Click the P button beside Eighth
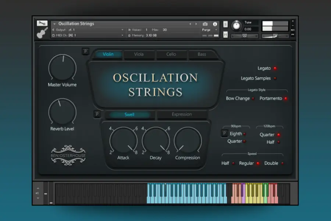This screenshot has height=221, width=331. click(x=224, y=133)
